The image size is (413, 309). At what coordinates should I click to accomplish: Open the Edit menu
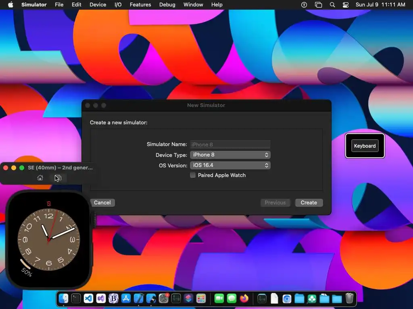(76, 5)
